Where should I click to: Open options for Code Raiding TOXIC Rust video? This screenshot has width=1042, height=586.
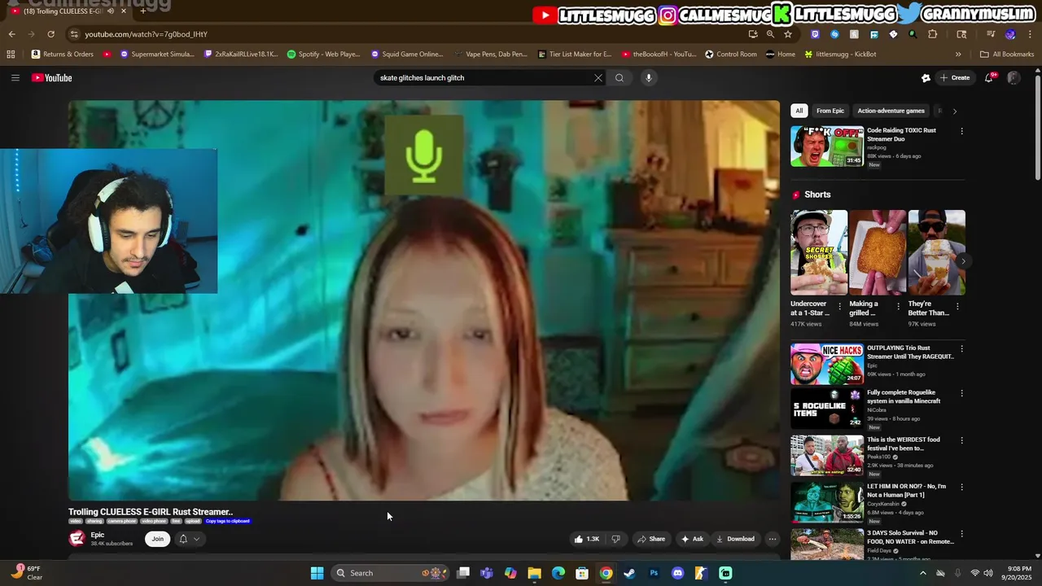point(961,131)
